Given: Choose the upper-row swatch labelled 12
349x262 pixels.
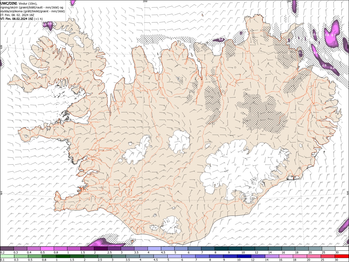Looking at the screenshot, I should click(262, 249).
